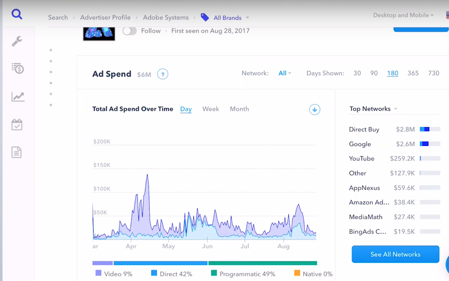This screenshot has width=449, height=281.
Task: Expand the All Brands dropdown arrow
Action: [248, 18]
